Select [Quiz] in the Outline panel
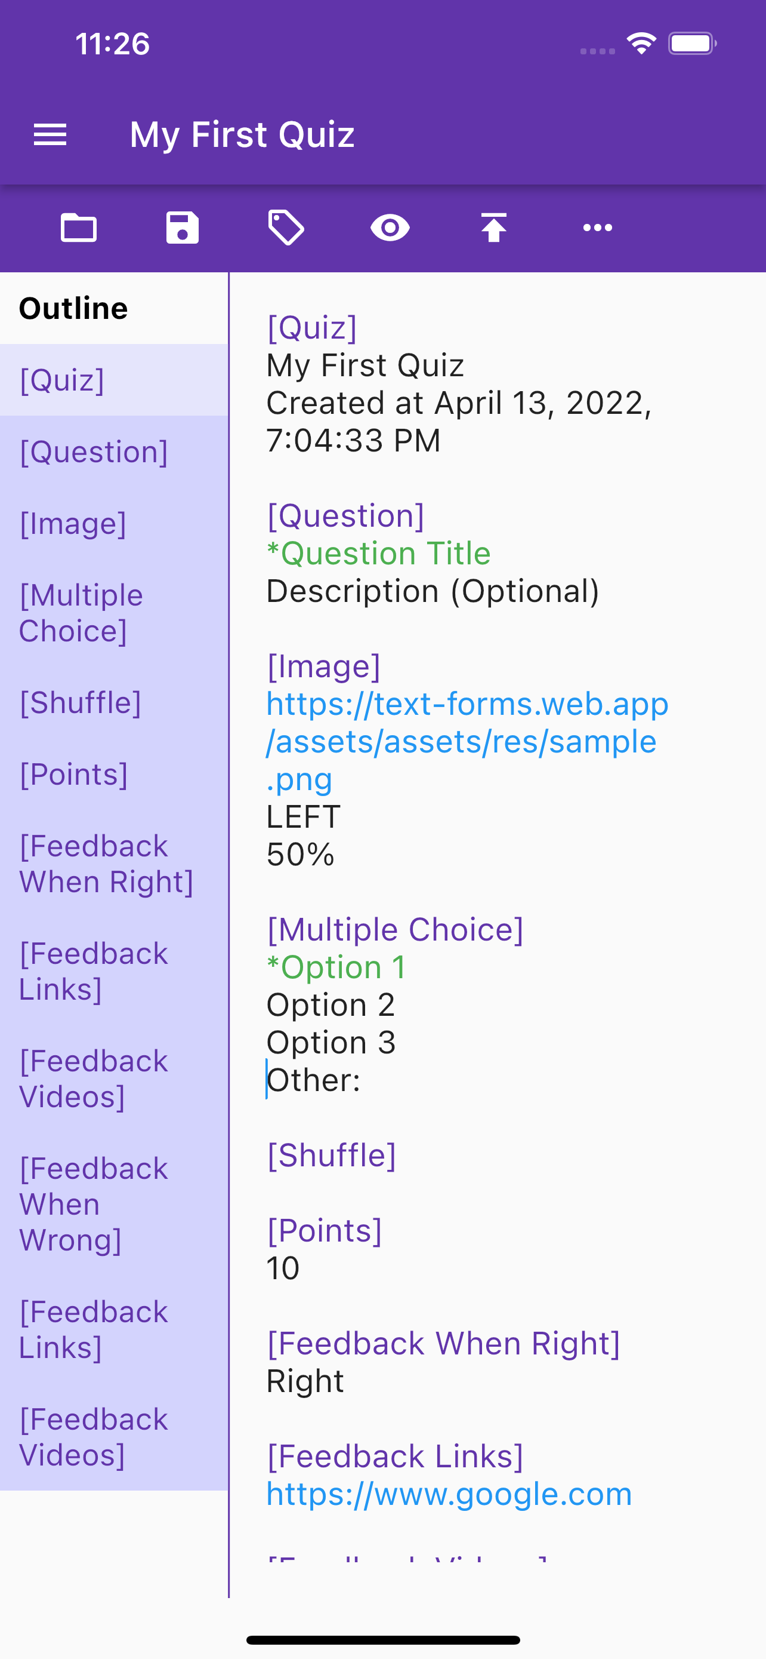Viewport: 766px width, 1659px height. 61,380
